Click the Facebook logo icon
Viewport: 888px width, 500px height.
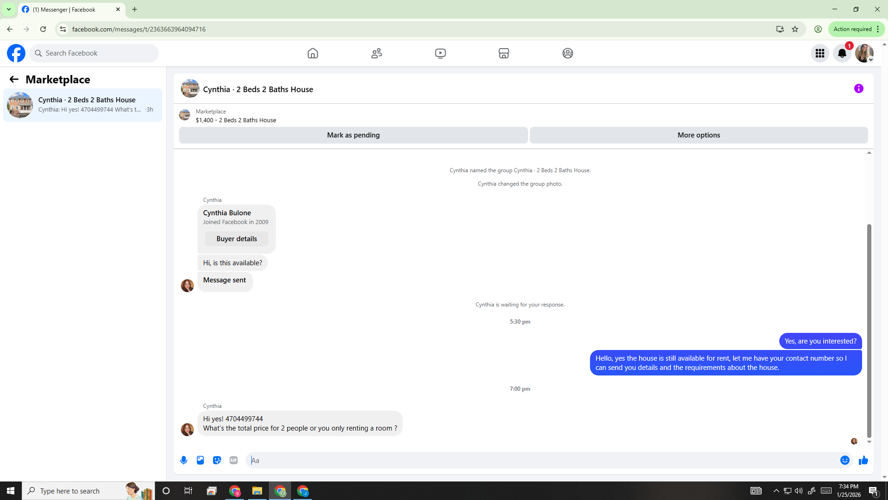(16, 53)
